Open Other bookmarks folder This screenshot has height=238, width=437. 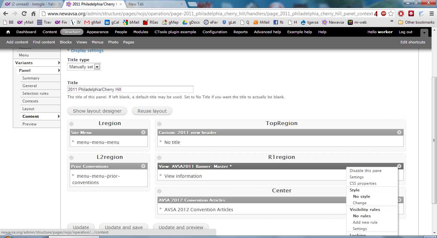coord(416,22)
